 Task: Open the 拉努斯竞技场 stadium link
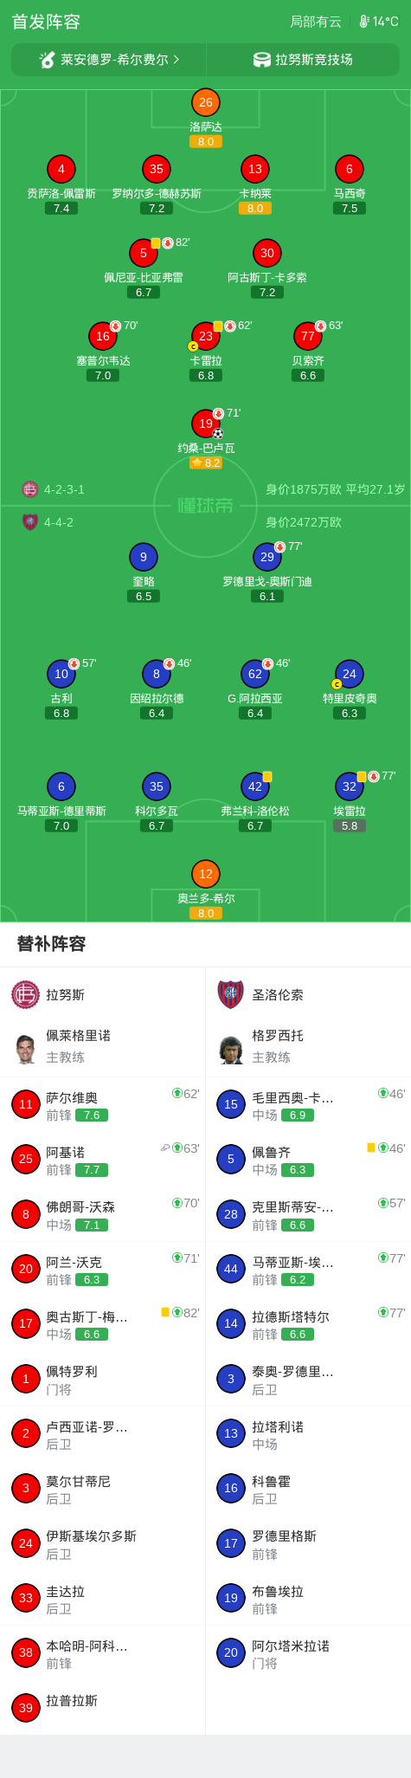(303, 60)
